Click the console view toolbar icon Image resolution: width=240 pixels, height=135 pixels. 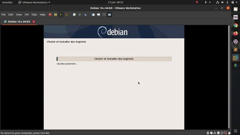point(99,15)
